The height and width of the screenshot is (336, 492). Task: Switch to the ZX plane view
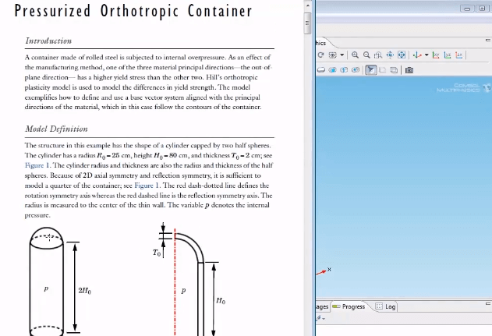click(x=458, y=55)
